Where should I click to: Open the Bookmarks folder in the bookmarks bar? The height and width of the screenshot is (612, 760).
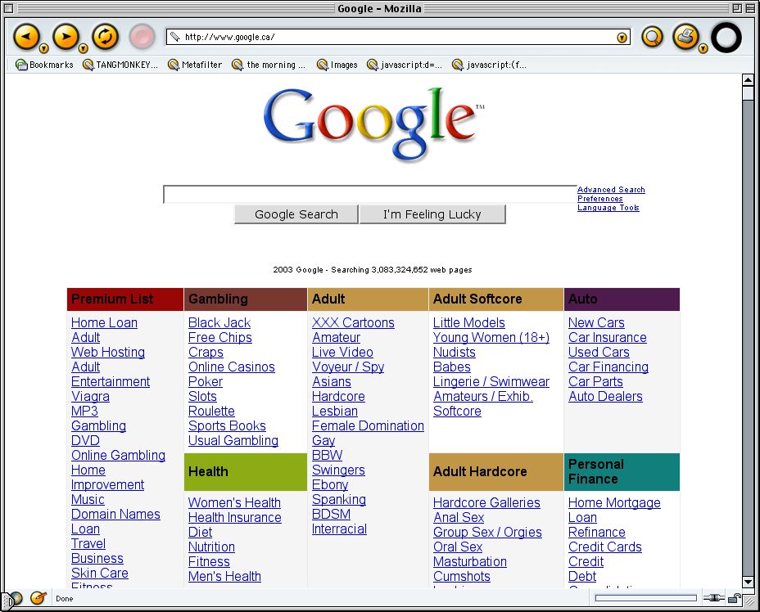pos(44,65)
